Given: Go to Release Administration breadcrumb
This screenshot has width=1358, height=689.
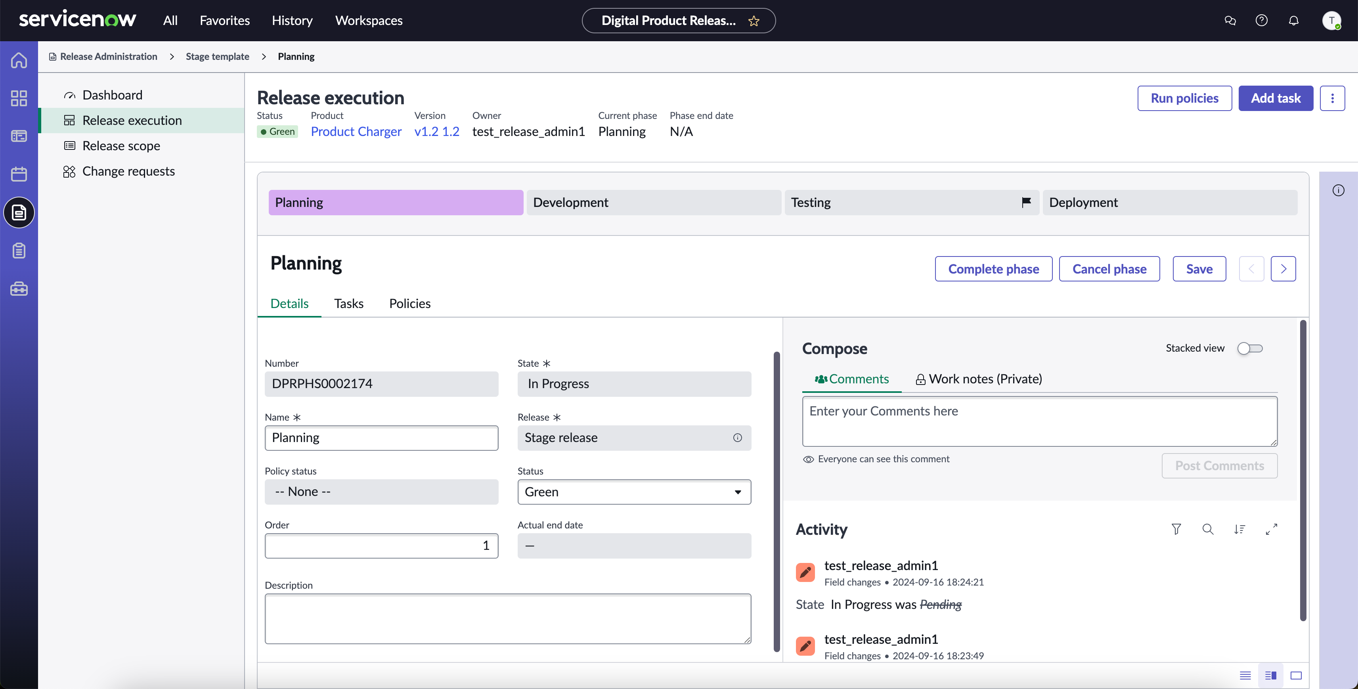Looking at the screenshot, I should point(108,56).
